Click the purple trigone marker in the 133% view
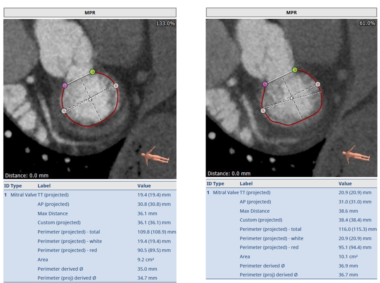This screenshot has height=283, width=380. 64,85
